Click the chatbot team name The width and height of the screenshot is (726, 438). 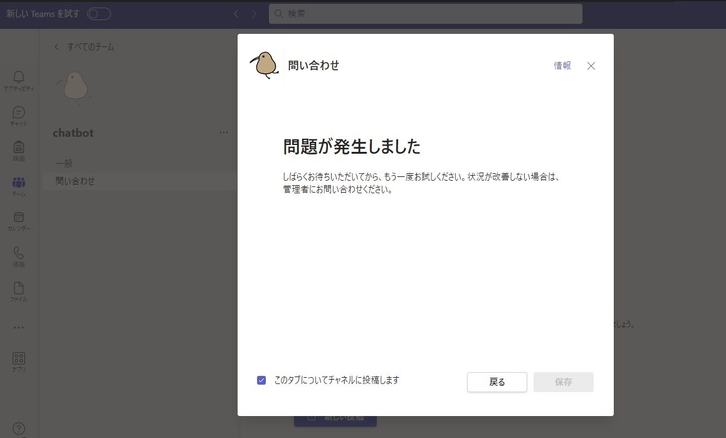73,133
